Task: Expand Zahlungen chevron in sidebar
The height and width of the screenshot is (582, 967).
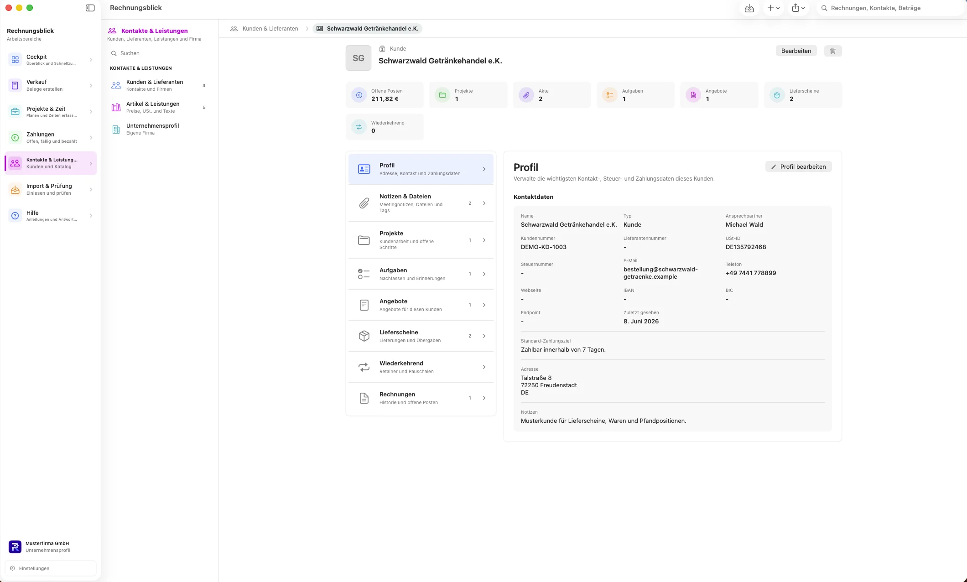Action: click(x=91, y=138)
